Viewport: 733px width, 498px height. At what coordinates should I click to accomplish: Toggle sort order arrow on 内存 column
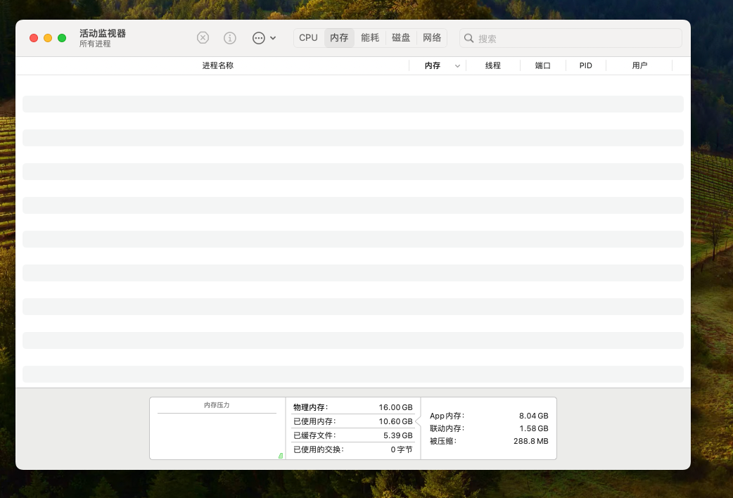(457, 65)
